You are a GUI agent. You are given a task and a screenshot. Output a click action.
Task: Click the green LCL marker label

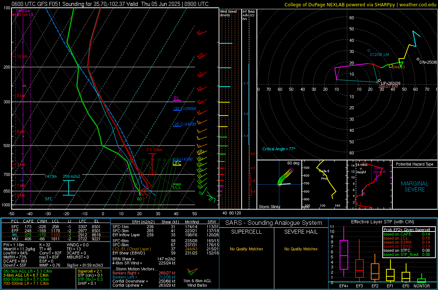click(x=177, y=187)
